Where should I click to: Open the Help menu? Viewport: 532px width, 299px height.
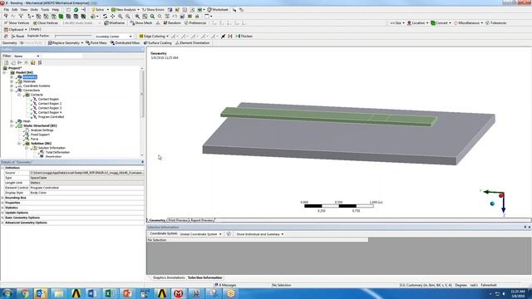pos(56,10)
